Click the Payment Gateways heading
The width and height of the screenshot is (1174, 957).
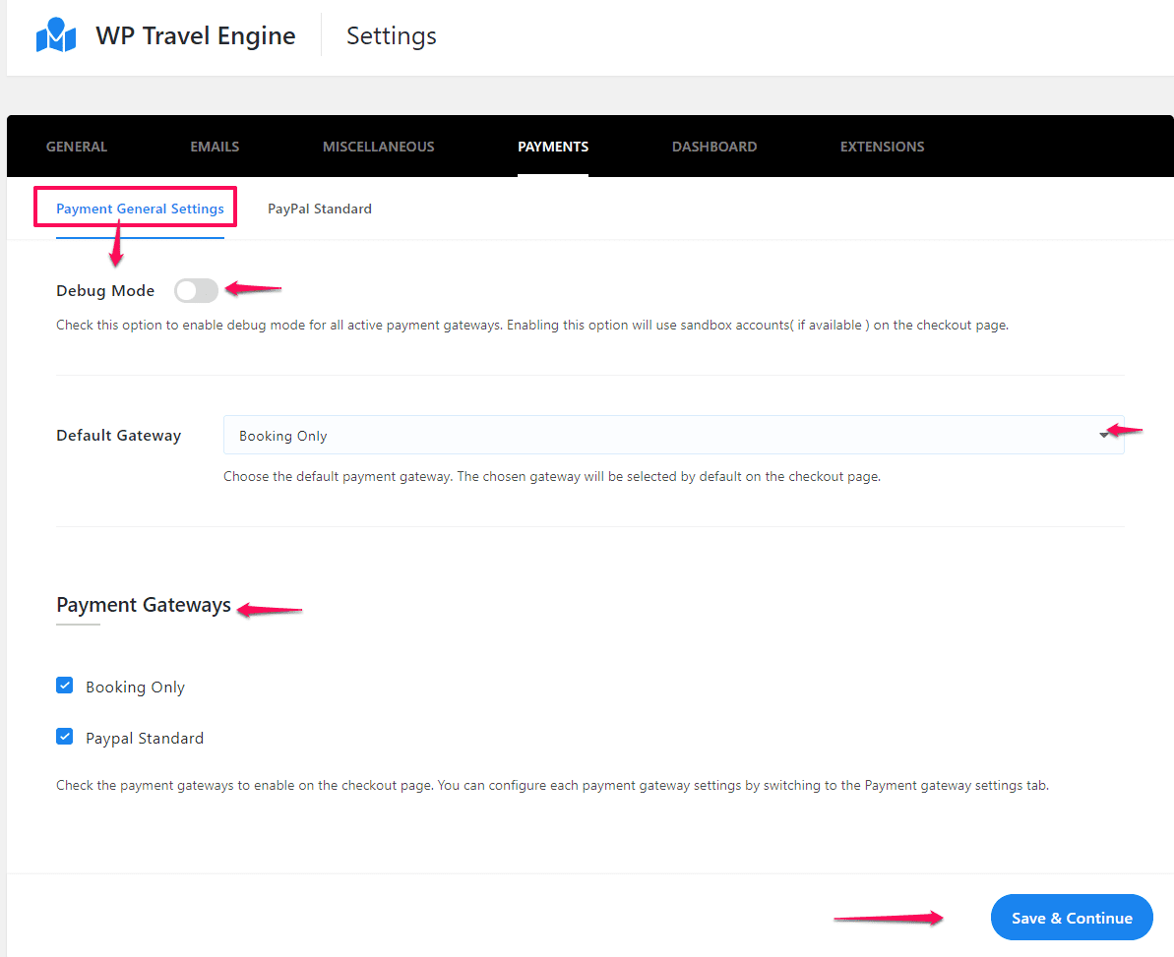pos(144,605)
